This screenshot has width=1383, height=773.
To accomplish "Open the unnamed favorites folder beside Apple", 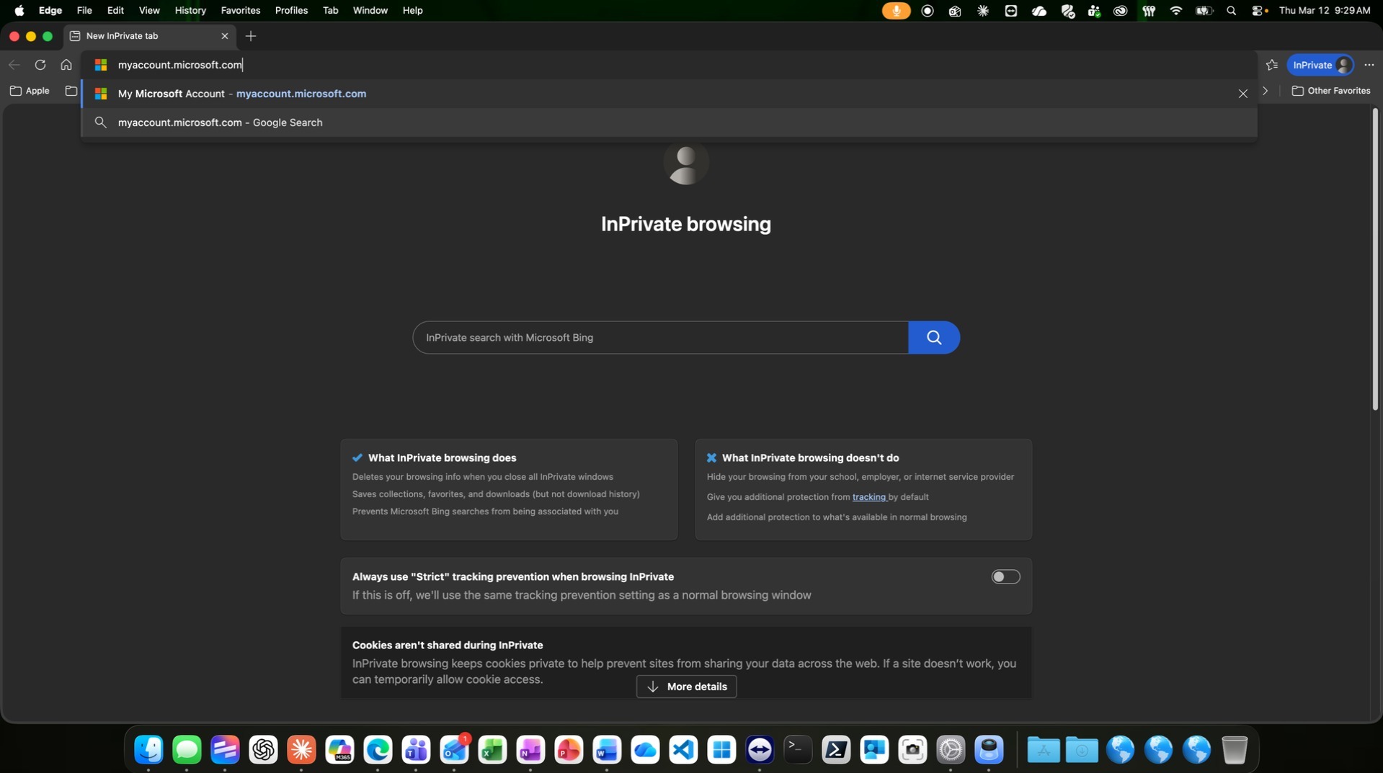I will coord(71,91).
